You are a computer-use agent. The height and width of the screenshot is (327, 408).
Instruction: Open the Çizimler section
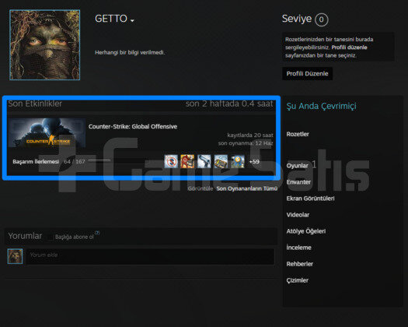(x=297, y=280)
